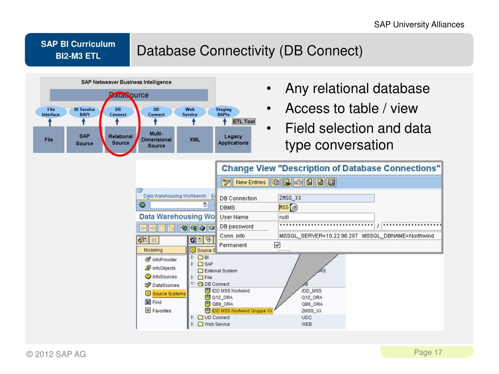Click the DB Connection input field
499x374 pixels.
(x=326, y=198)
